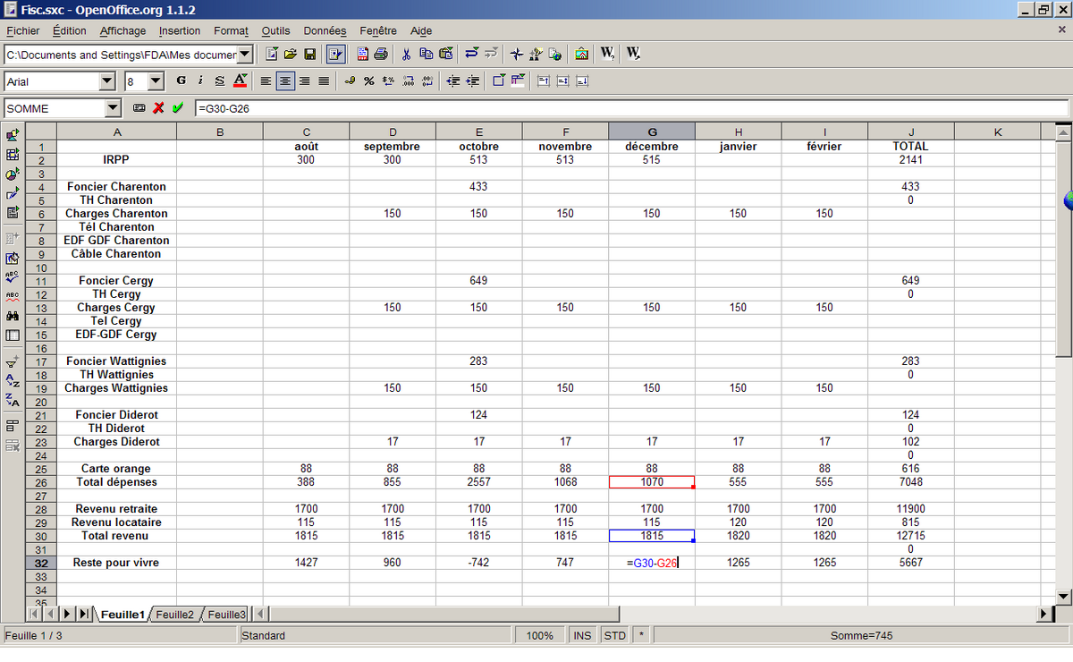
Task: Sort descending Z to A icon
Action: click(13, 400)
